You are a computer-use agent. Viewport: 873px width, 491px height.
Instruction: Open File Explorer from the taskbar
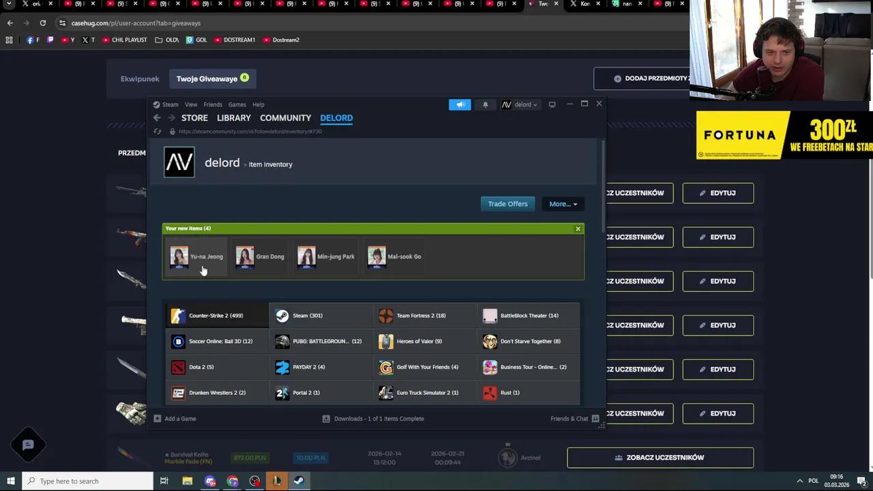(x=187, y=481)
